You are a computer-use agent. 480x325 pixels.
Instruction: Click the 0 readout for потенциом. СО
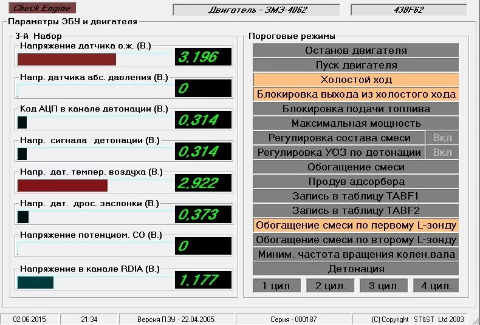204,246
